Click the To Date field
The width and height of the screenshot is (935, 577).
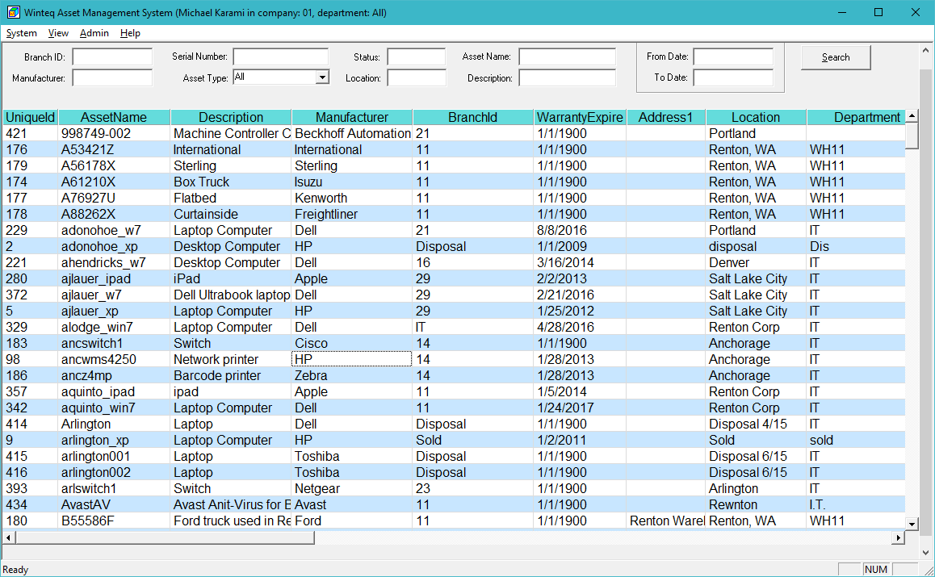(x=733, y=77)
